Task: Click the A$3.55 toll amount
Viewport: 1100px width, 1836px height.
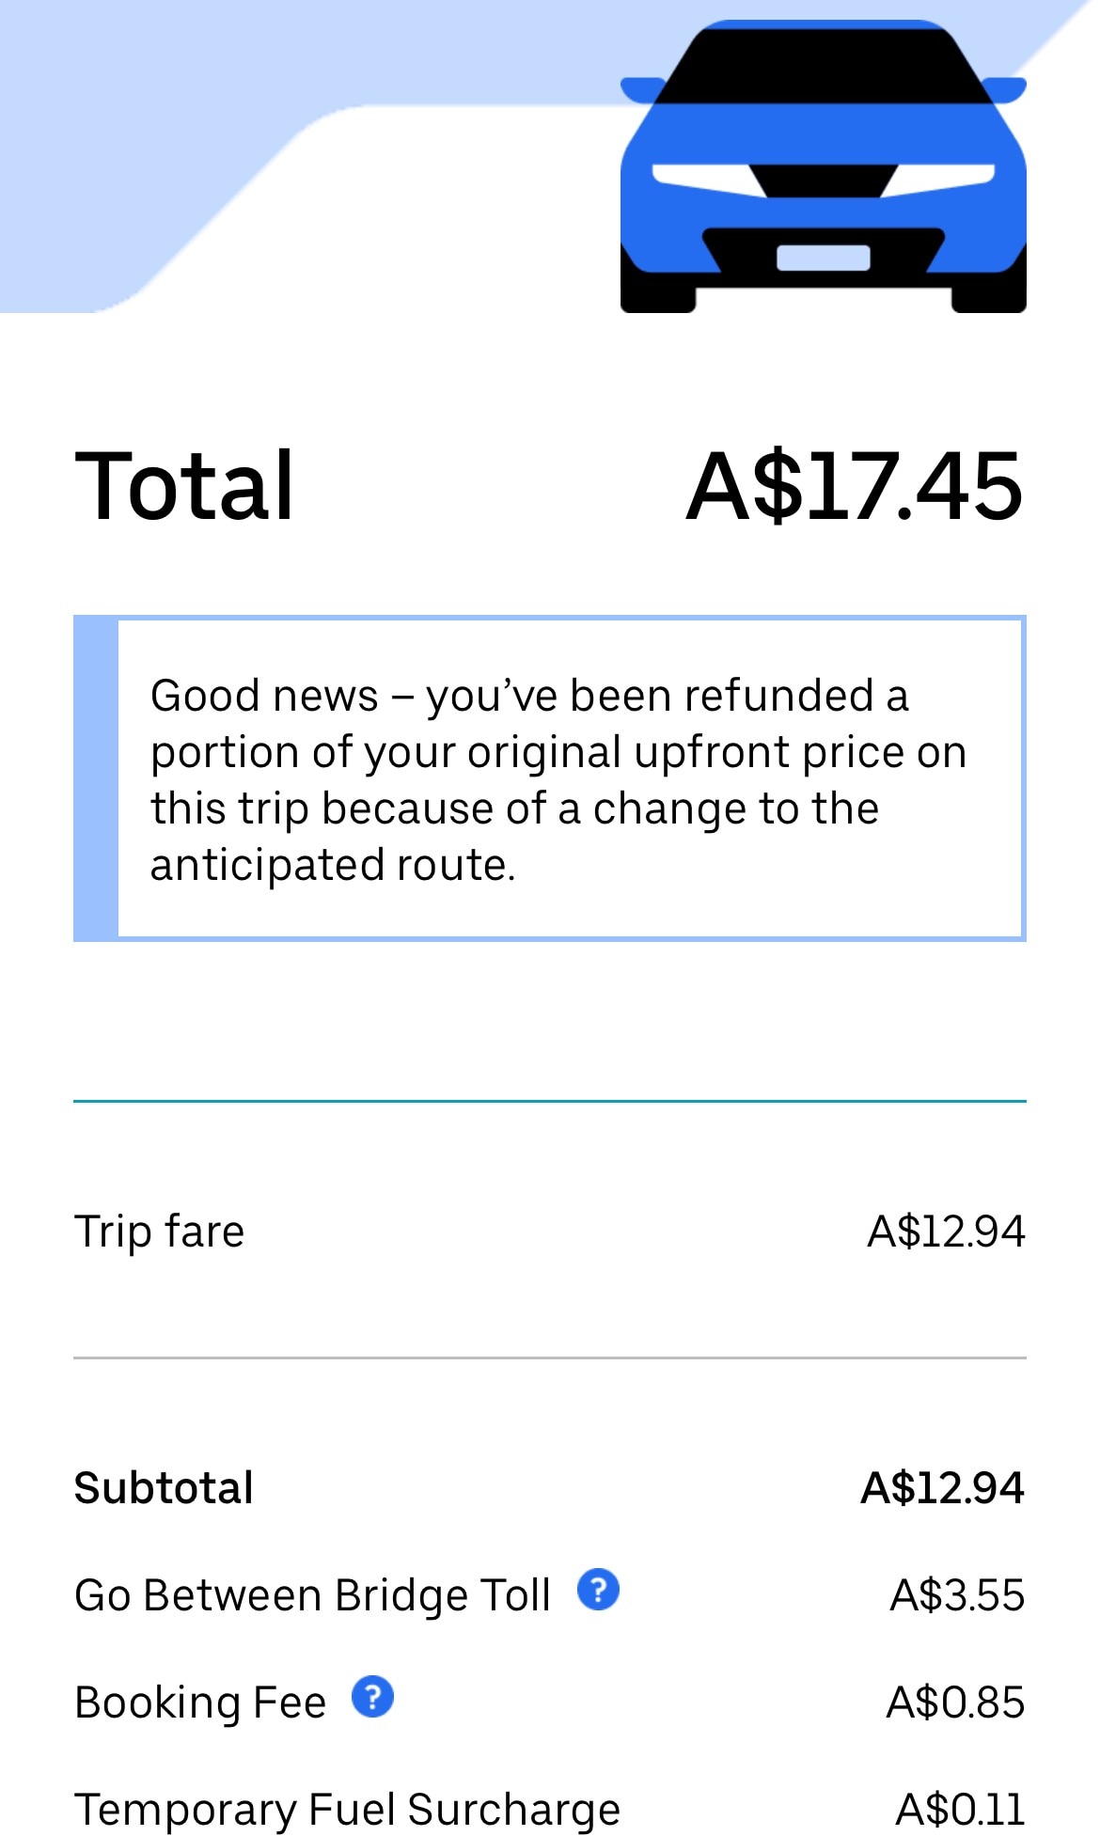Action: [957, 1595]
